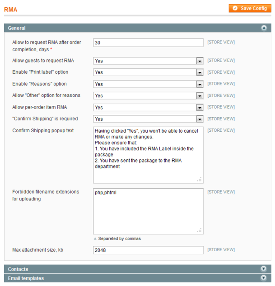Click the checkmark icon on Save Config
The width and height of the screenshot is (275, 286).
[x=235, y=8]
